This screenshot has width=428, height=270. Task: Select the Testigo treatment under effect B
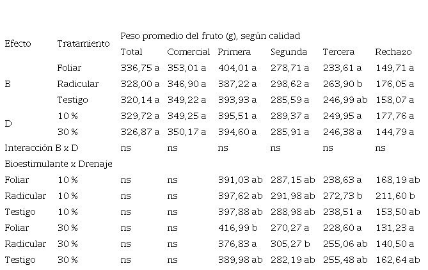[x=72, y=100]
